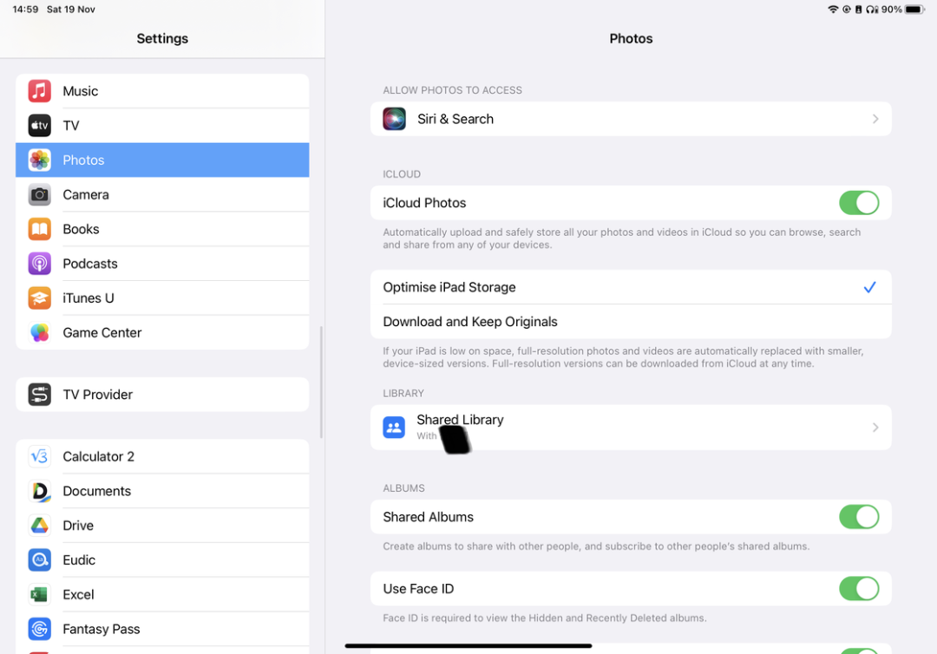Select Optimise iPad Storage option
This screenshot has width=937, height=654.
point(631,287)
